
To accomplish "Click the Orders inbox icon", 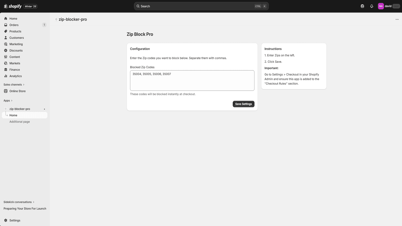I will (x=6, y=25).
